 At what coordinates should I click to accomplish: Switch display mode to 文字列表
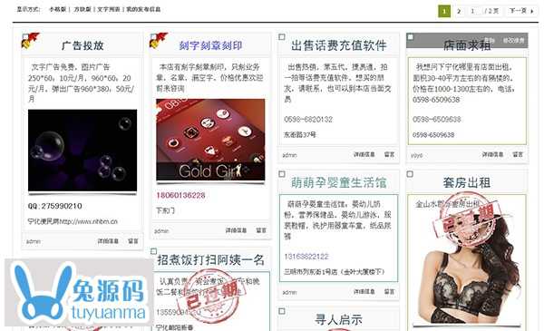coord(108,9)
